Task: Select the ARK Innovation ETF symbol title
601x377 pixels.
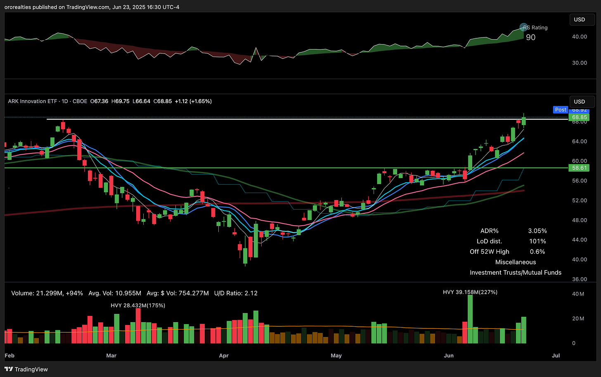Action: click(x=33, y=101)
